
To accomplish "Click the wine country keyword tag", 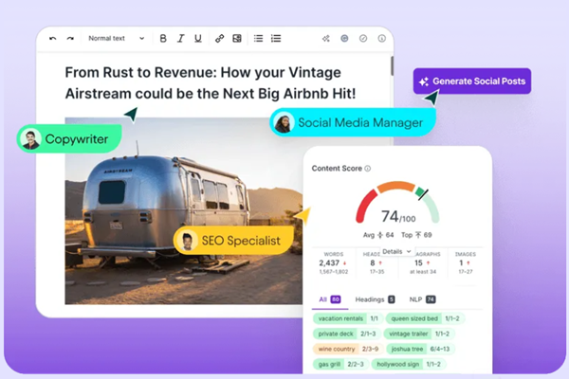I will [x=348, y=349].
